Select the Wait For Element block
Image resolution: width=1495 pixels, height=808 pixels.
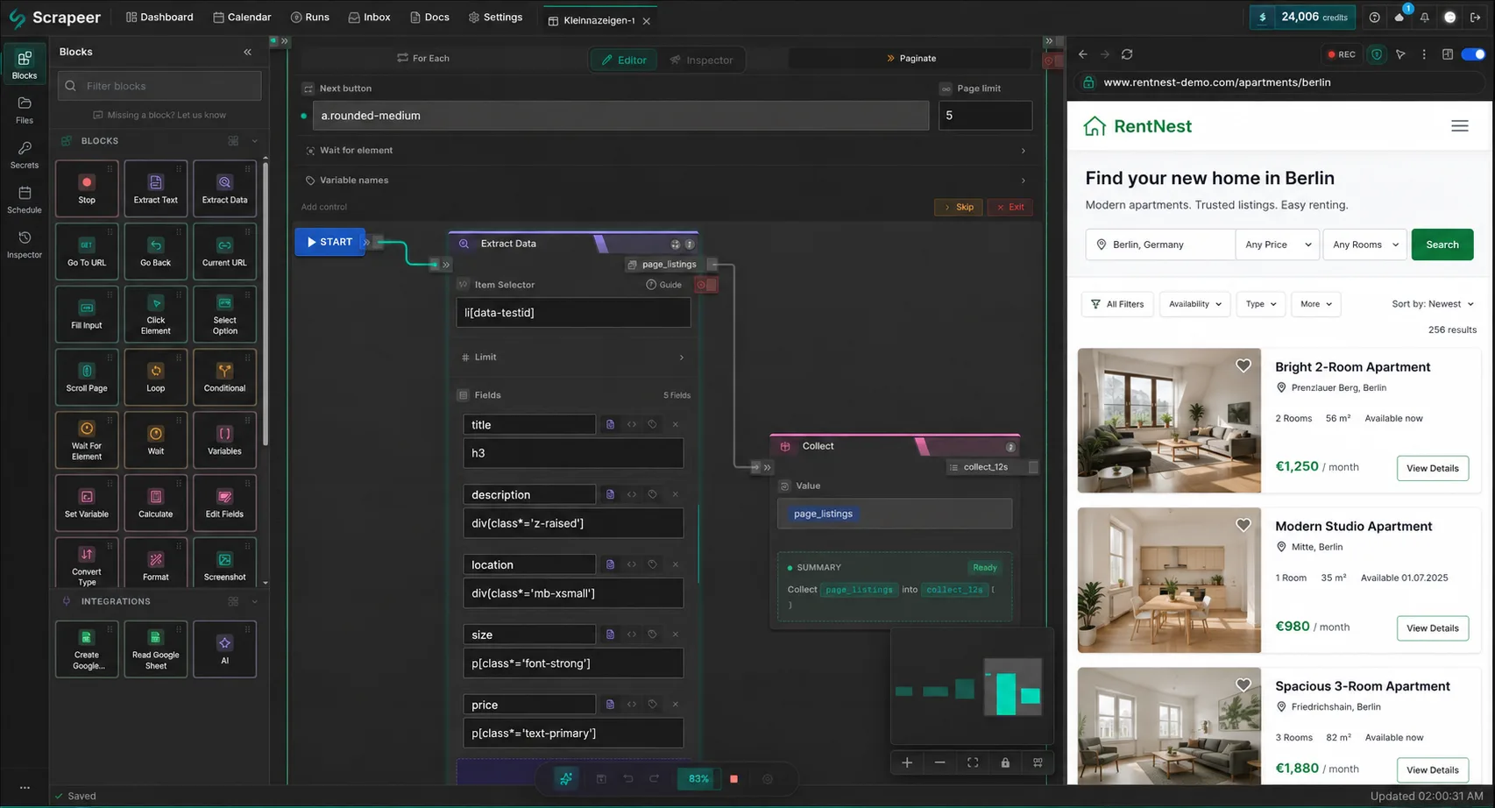point(87,440)
